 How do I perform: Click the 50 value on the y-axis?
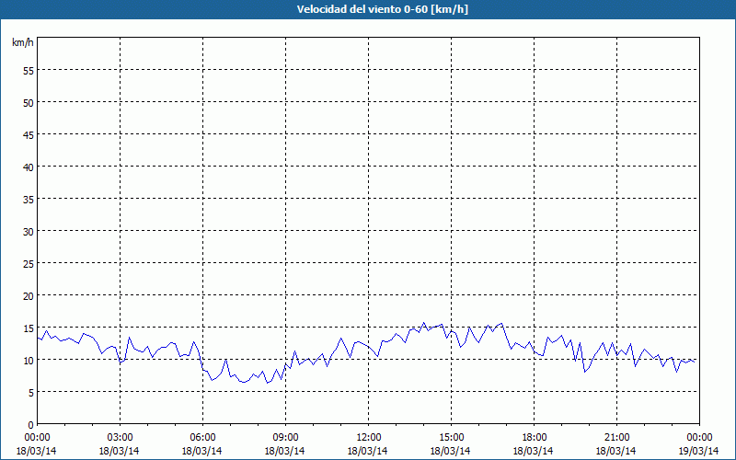[x=29, y=103]
